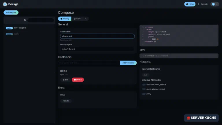Screen dimensions: 222x125
Task: Click the URLs label
Action: 62,95
